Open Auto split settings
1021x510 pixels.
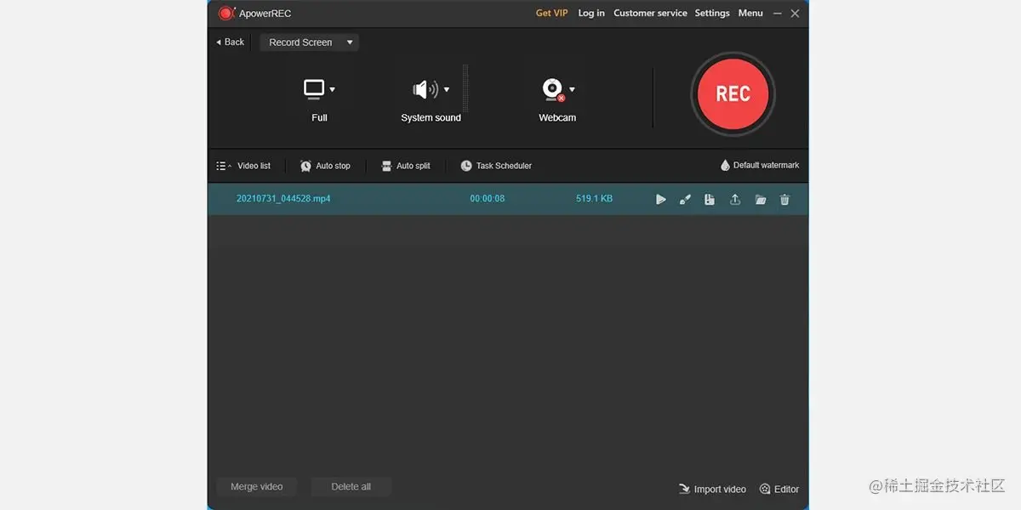(406, 166)
